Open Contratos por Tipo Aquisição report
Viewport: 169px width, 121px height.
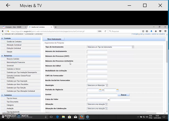click(17, 81)
